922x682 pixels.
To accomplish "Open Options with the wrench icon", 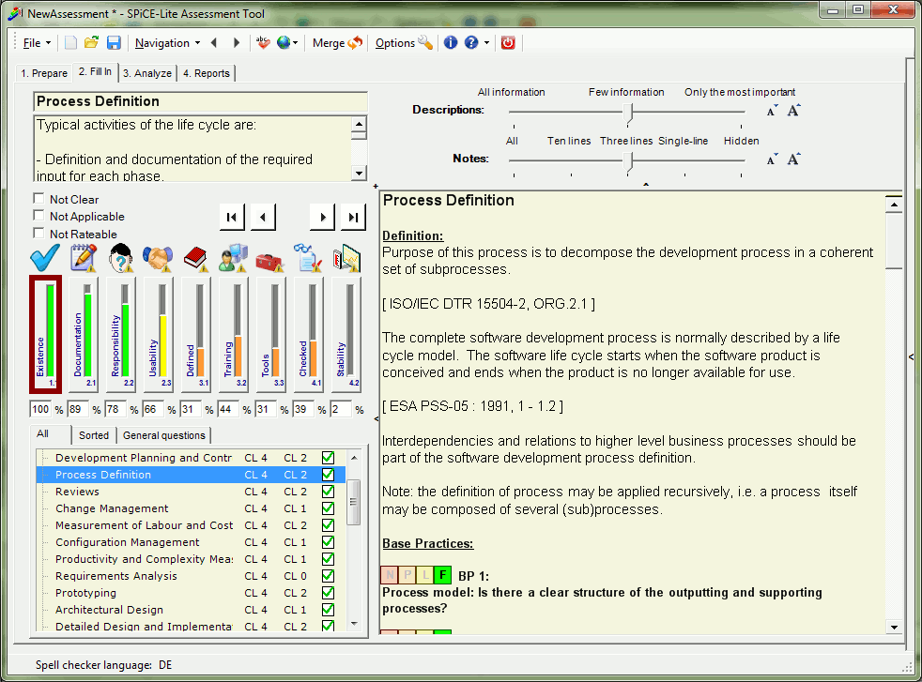I will click(x=404, y=43).
